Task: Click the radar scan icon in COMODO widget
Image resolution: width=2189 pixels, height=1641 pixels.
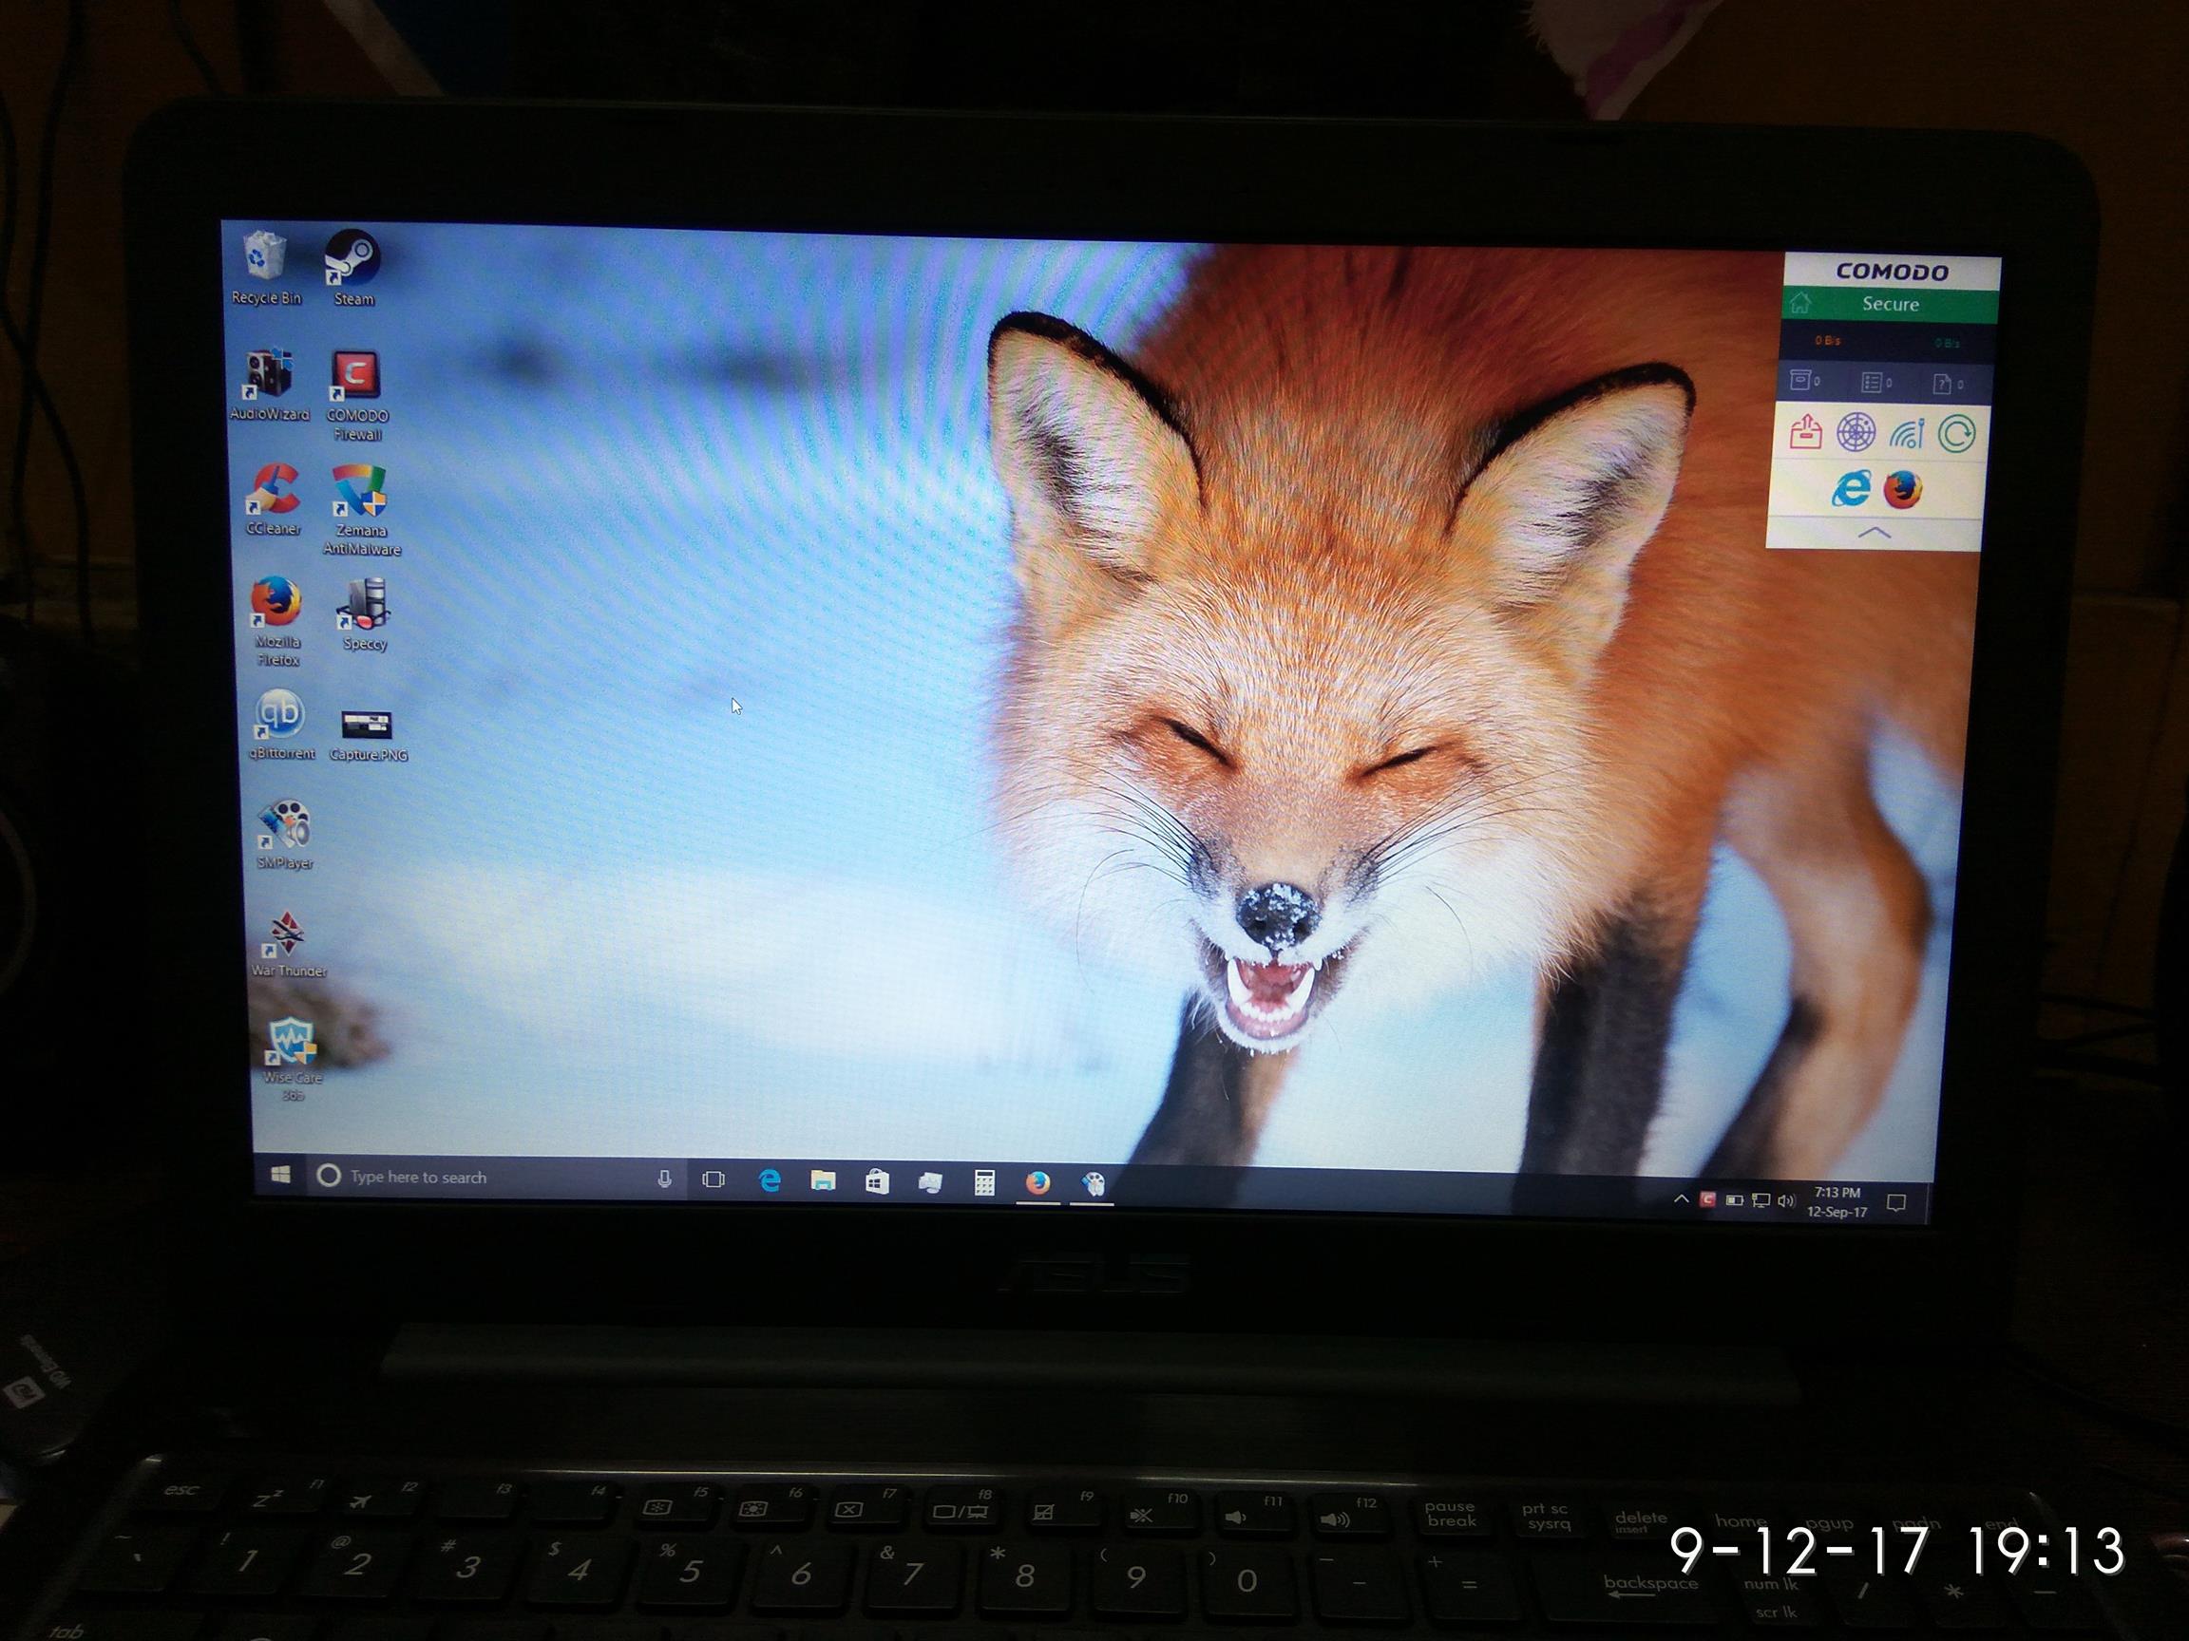Action: point(1856,432)
